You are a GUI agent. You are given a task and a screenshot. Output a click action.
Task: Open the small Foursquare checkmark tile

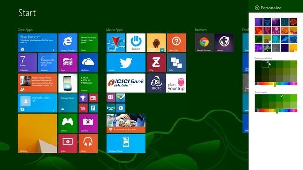(x=121, y=98)
